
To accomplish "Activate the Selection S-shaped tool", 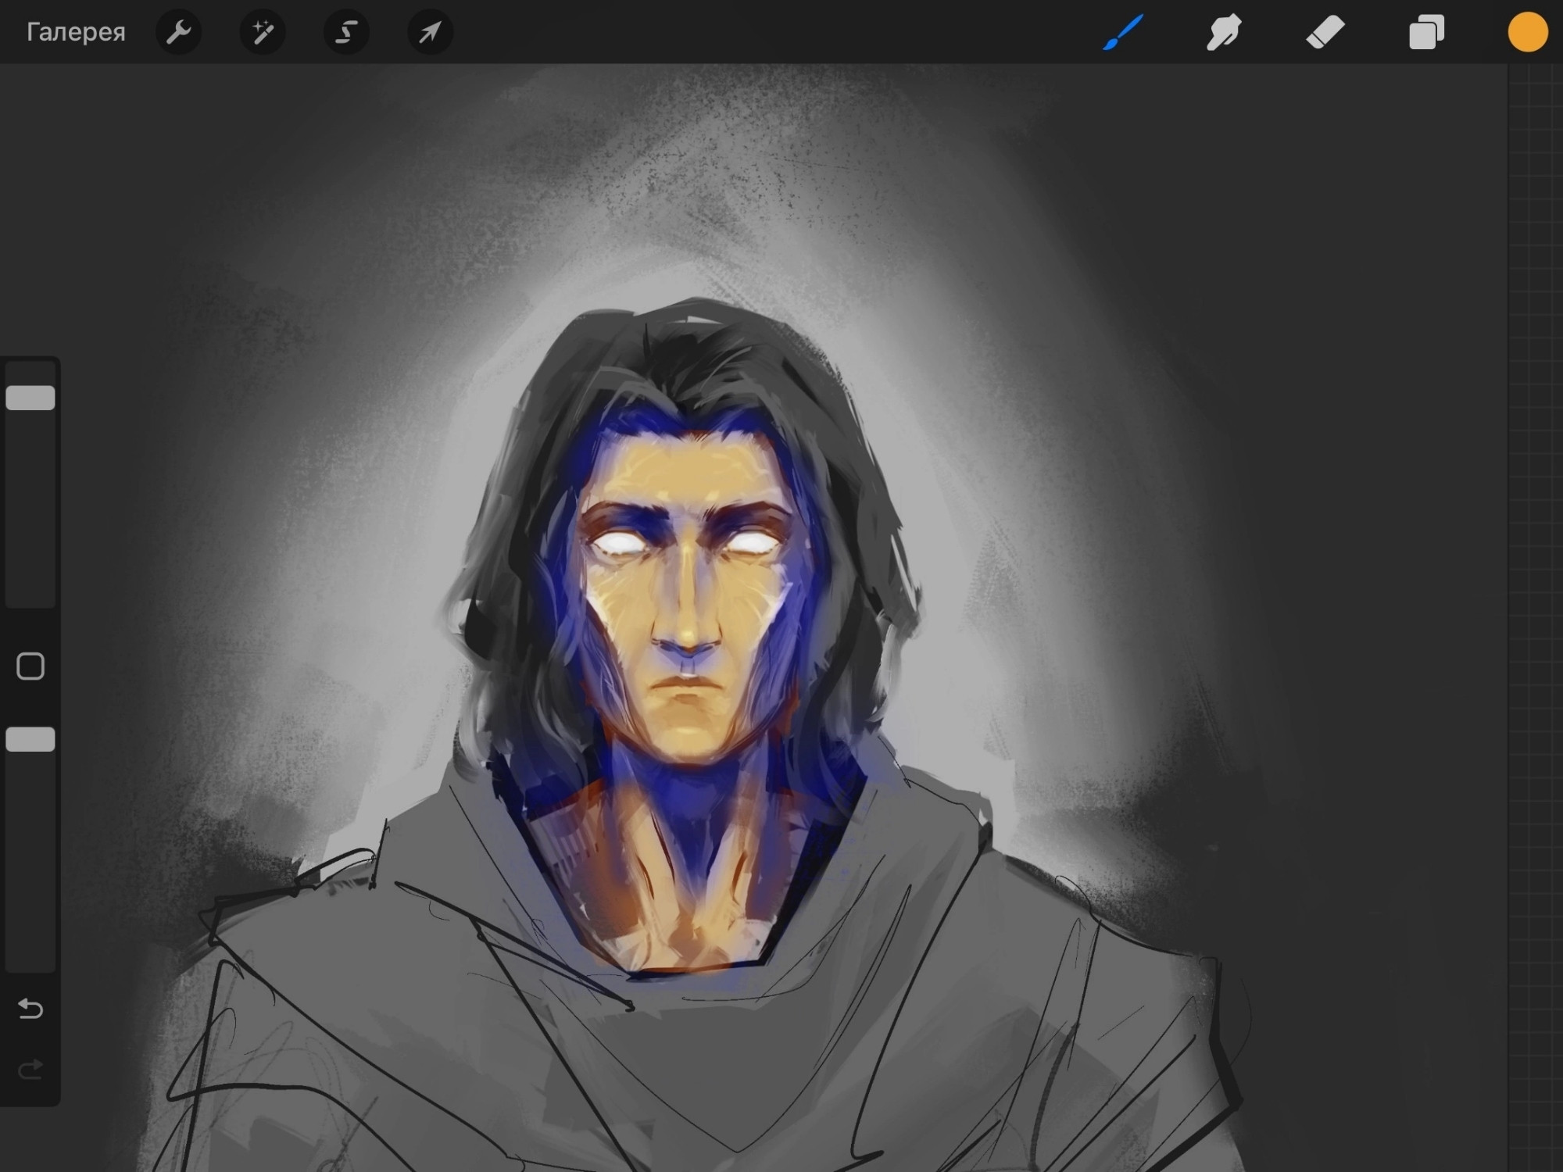I will click(x=346, y=32).
